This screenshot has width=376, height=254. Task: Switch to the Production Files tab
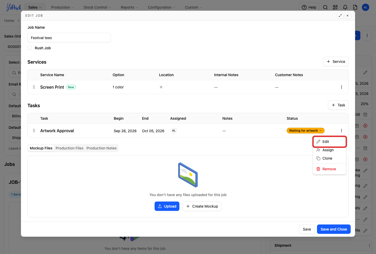[x=69, y=148]
